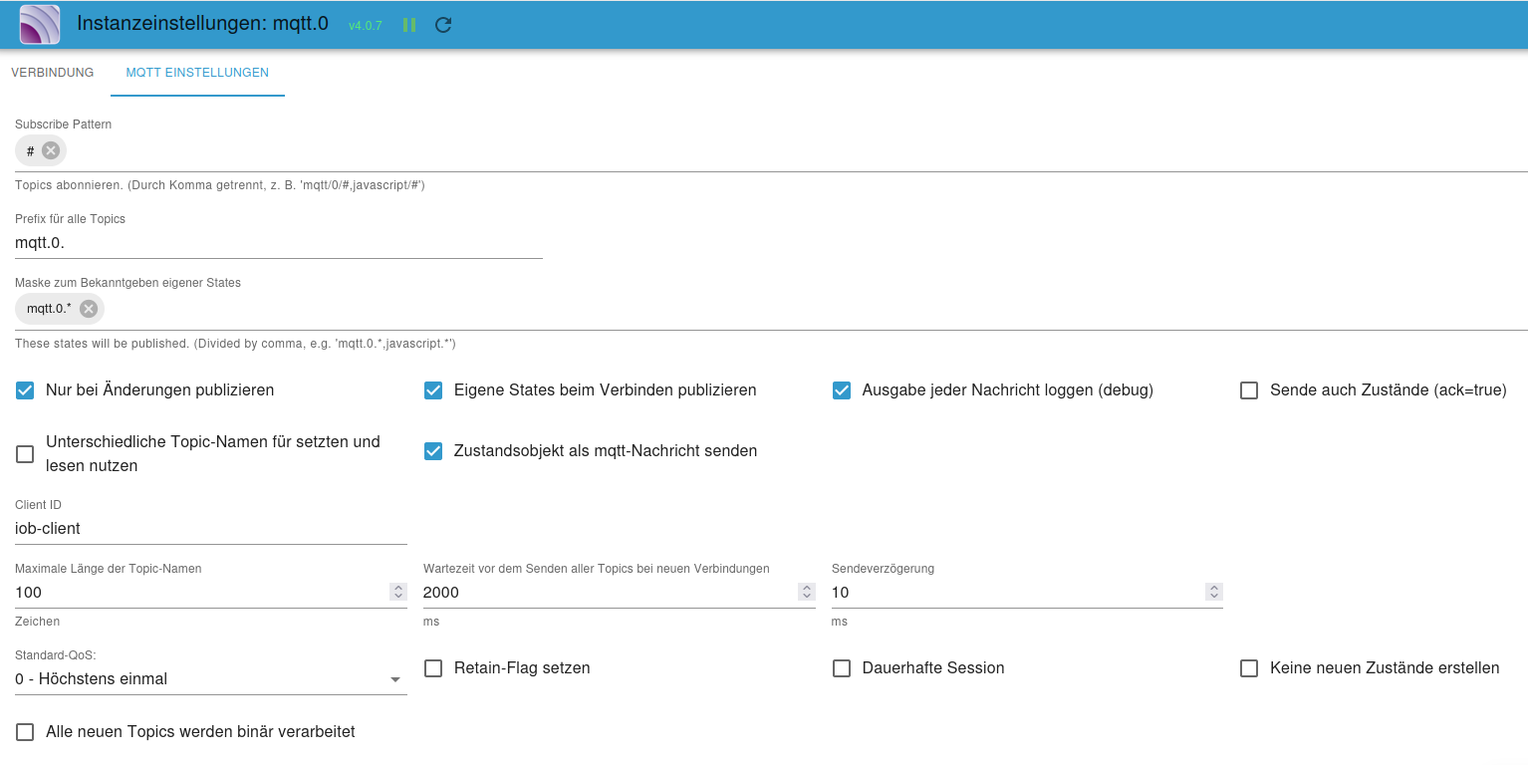The image size is (1528, 765).
Task: Remove the 'mqtt.0.*' mask chip
Action: tap(89, 309)
